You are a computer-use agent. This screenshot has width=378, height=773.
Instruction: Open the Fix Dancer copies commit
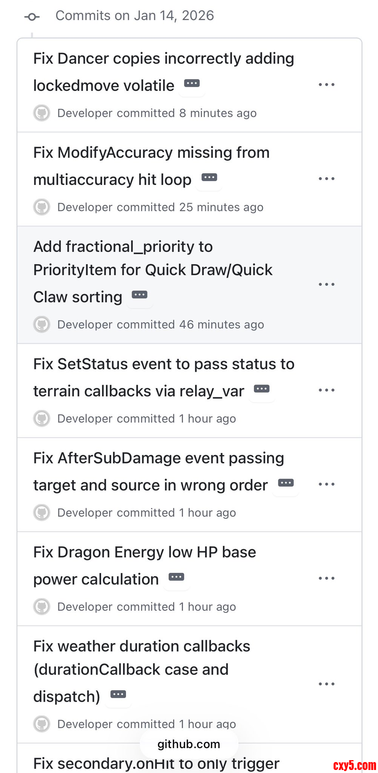[x=163, y=59]
